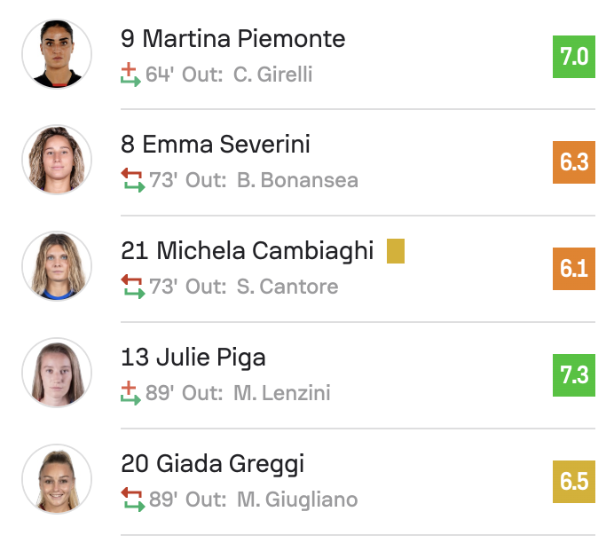The height and width of the screenshot is (543, 614).
Task: Select the 9 Martina Piemonte name
Action: [233, 39]
